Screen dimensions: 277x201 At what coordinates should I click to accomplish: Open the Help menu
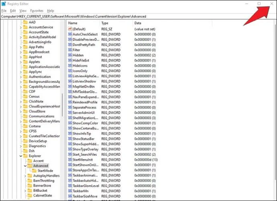(51, 11)
